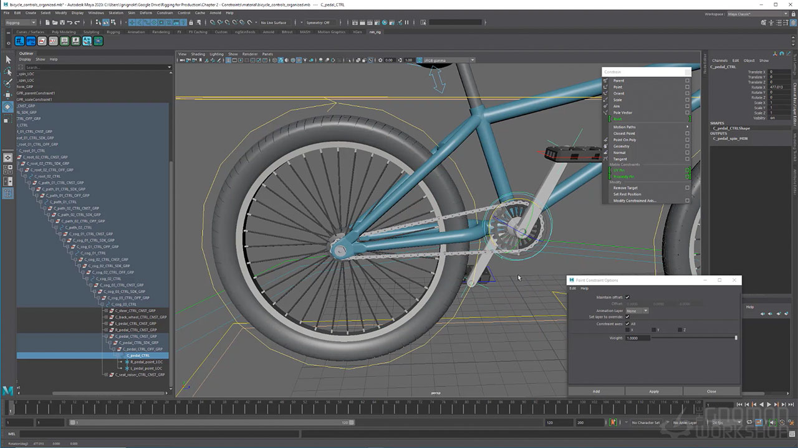
Task: Click the save scene icon
Action: click(x=64, y=22)
